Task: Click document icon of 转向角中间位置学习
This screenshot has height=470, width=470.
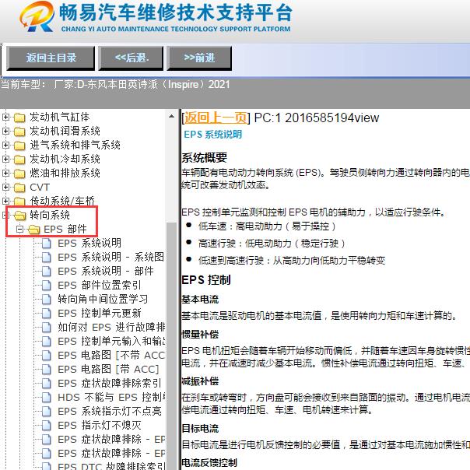Action: (47, 299)
